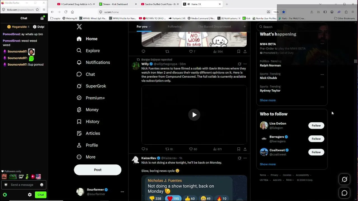Open the Explore page
Viewport: 358px width, 201px height.
coord(88,51)
